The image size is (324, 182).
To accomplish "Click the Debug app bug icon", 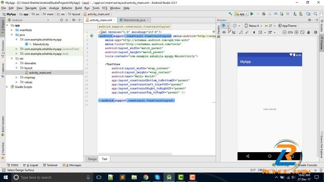I will [264, 14].
